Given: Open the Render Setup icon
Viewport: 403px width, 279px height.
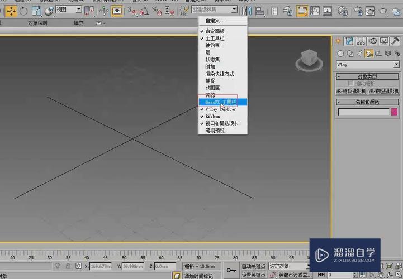Looking at the screenshot, I should (x=357, y=11).
